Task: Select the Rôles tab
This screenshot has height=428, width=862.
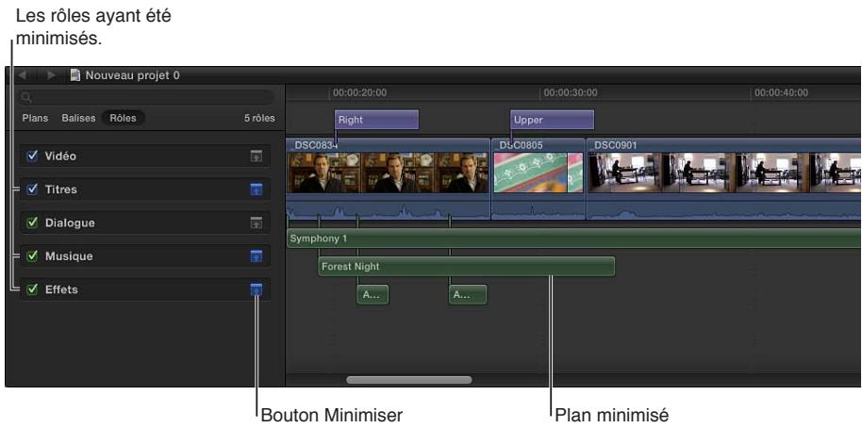Action: tap(124, 118)
